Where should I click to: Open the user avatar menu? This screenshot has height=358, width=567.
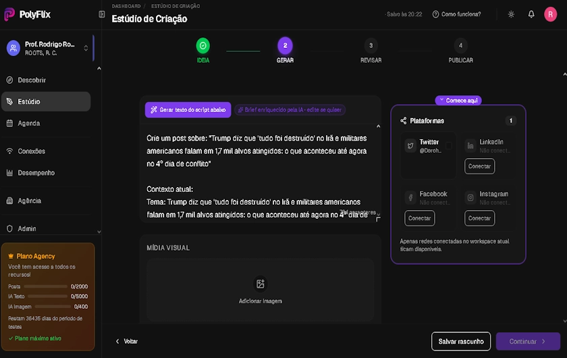[x=551, y=14]
